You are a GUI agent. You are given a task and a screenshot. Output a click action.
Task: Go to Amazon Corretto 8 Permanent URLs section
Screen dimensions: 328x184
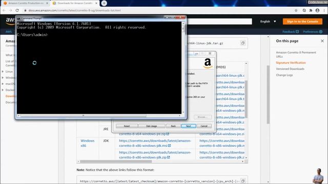(x=296, y=55)
